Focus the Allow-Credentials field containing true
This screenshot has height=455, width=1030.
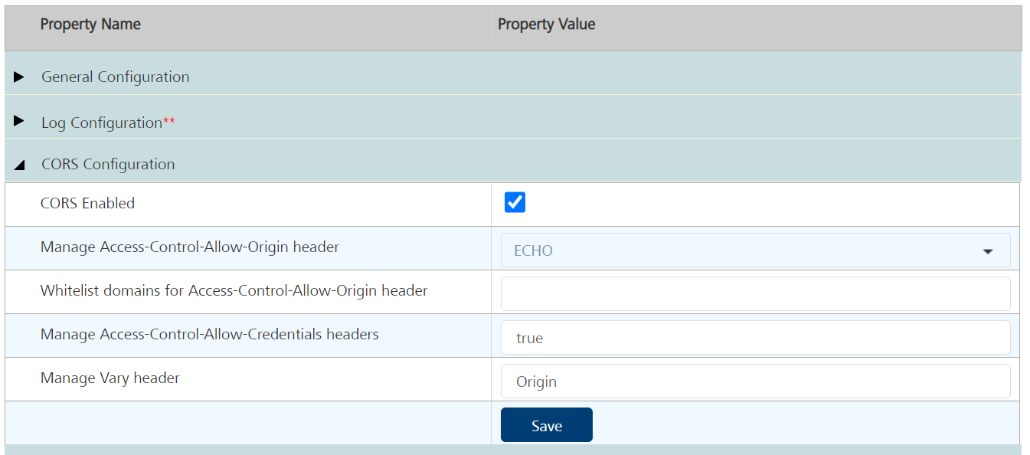pos(754,338)
